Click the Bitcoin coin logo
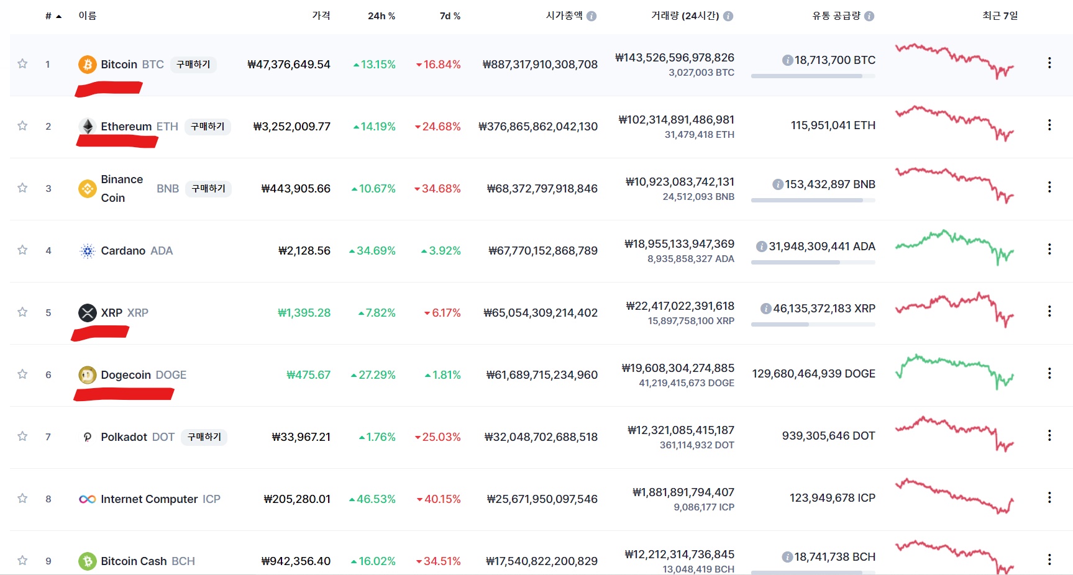 click(87, 65)
